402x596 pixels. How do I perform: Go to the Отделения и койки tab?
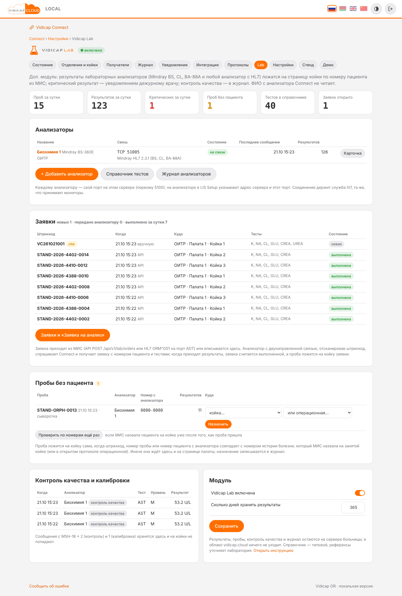pos(79,65)
